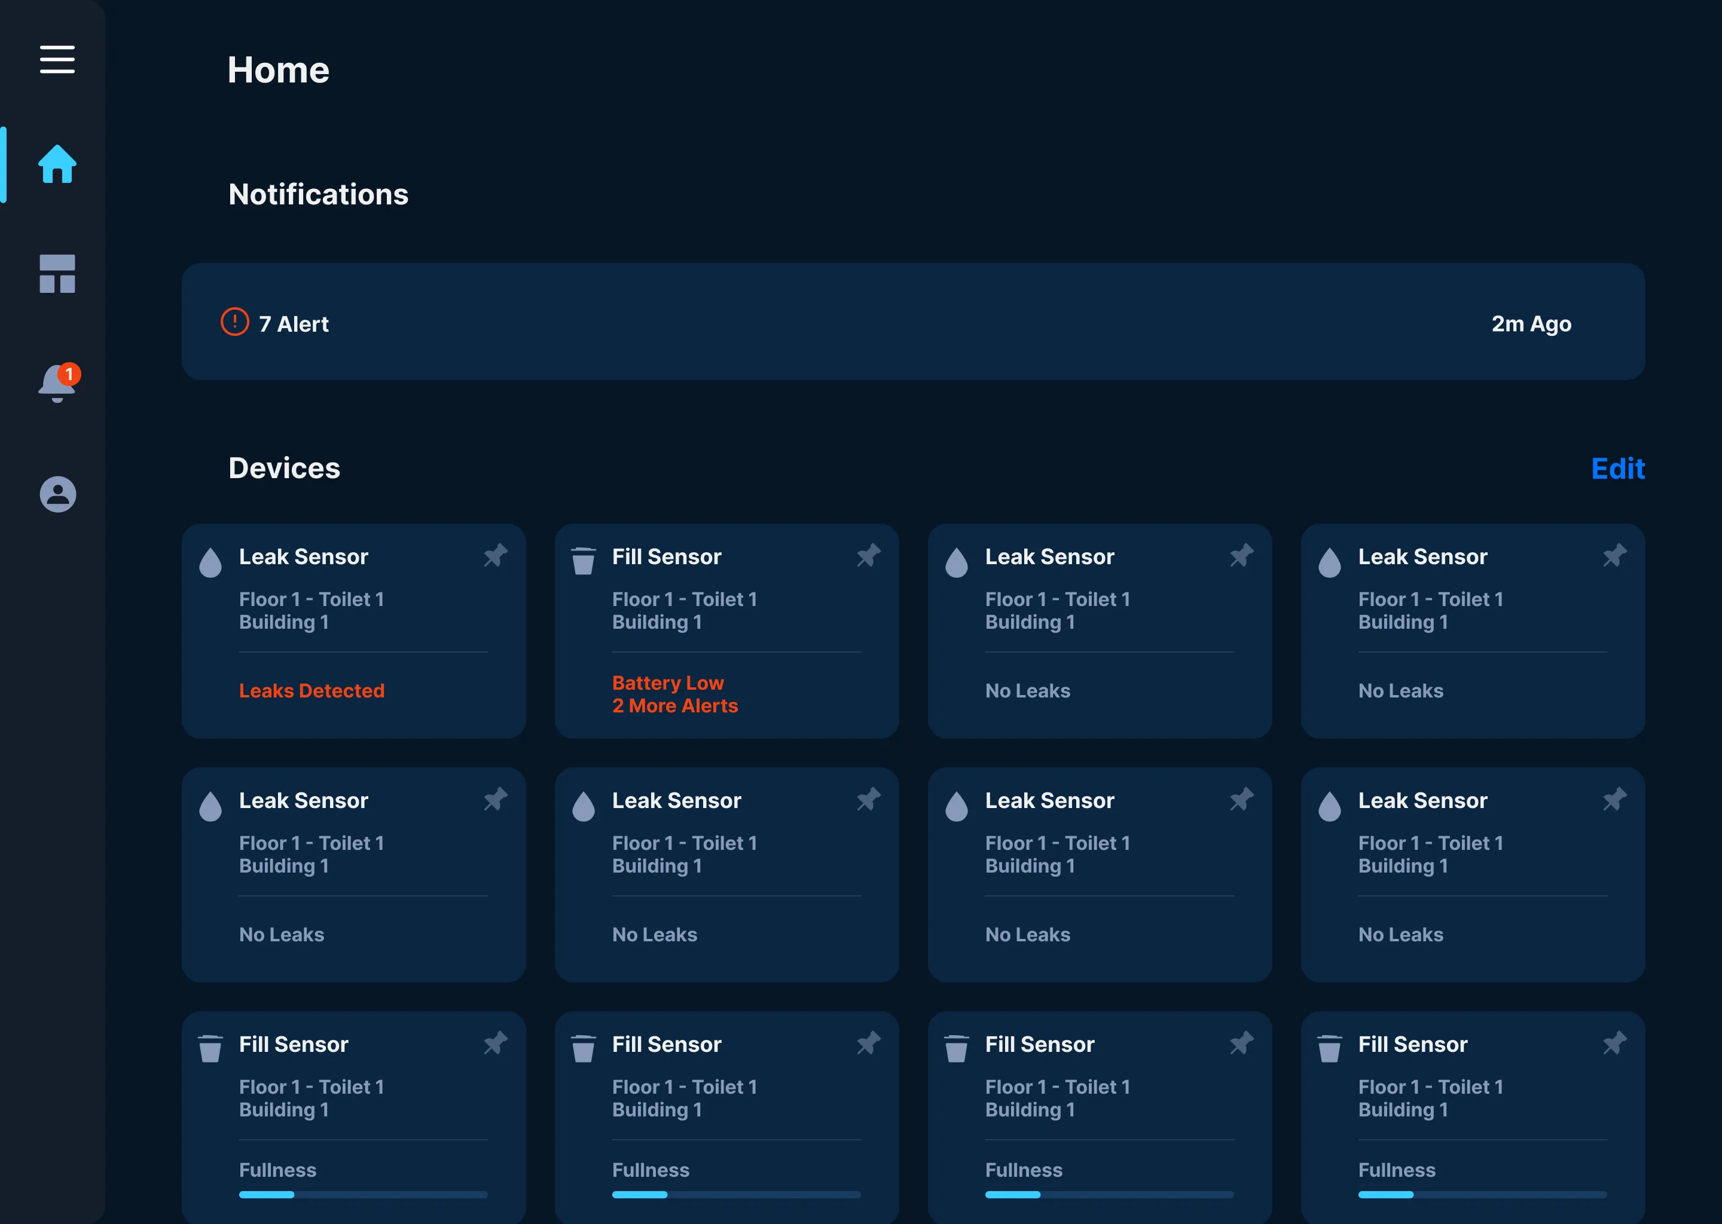
Task: Click the trash icon on the bottom row's far-right card
Action: (x=1330, y=1048)
